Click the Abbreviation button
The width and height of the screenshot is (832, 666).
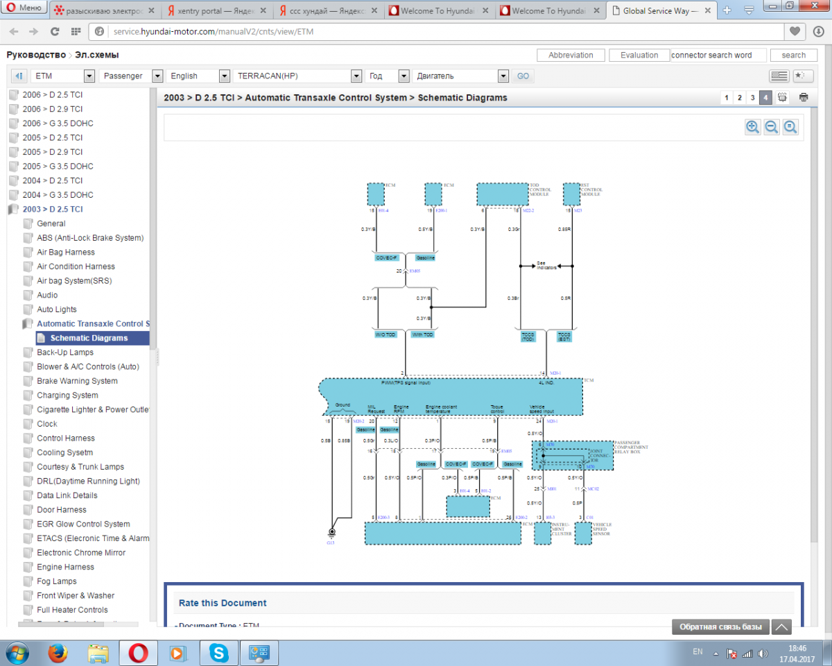571,55
